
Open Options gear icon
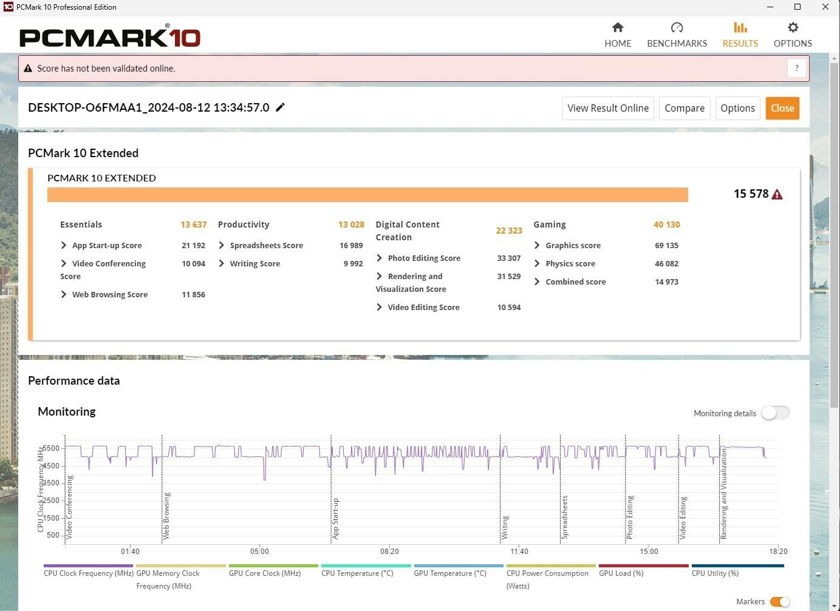click(x=793, y=27)
